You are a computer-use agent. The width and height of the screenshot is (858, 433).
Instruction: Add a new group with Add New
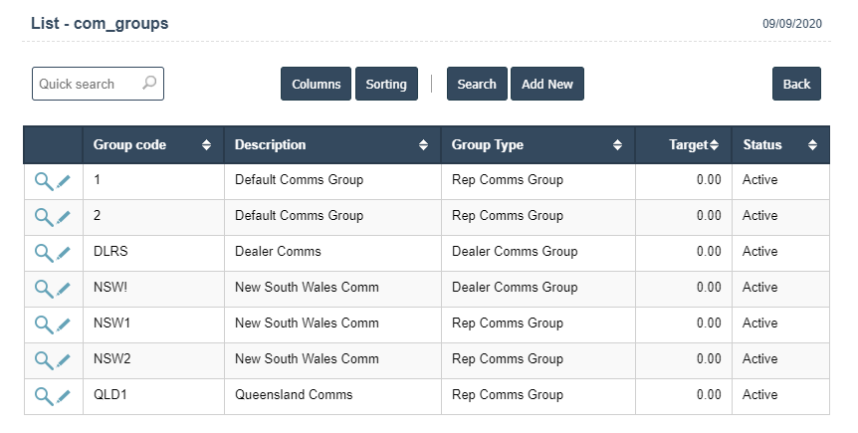[546, 85]
